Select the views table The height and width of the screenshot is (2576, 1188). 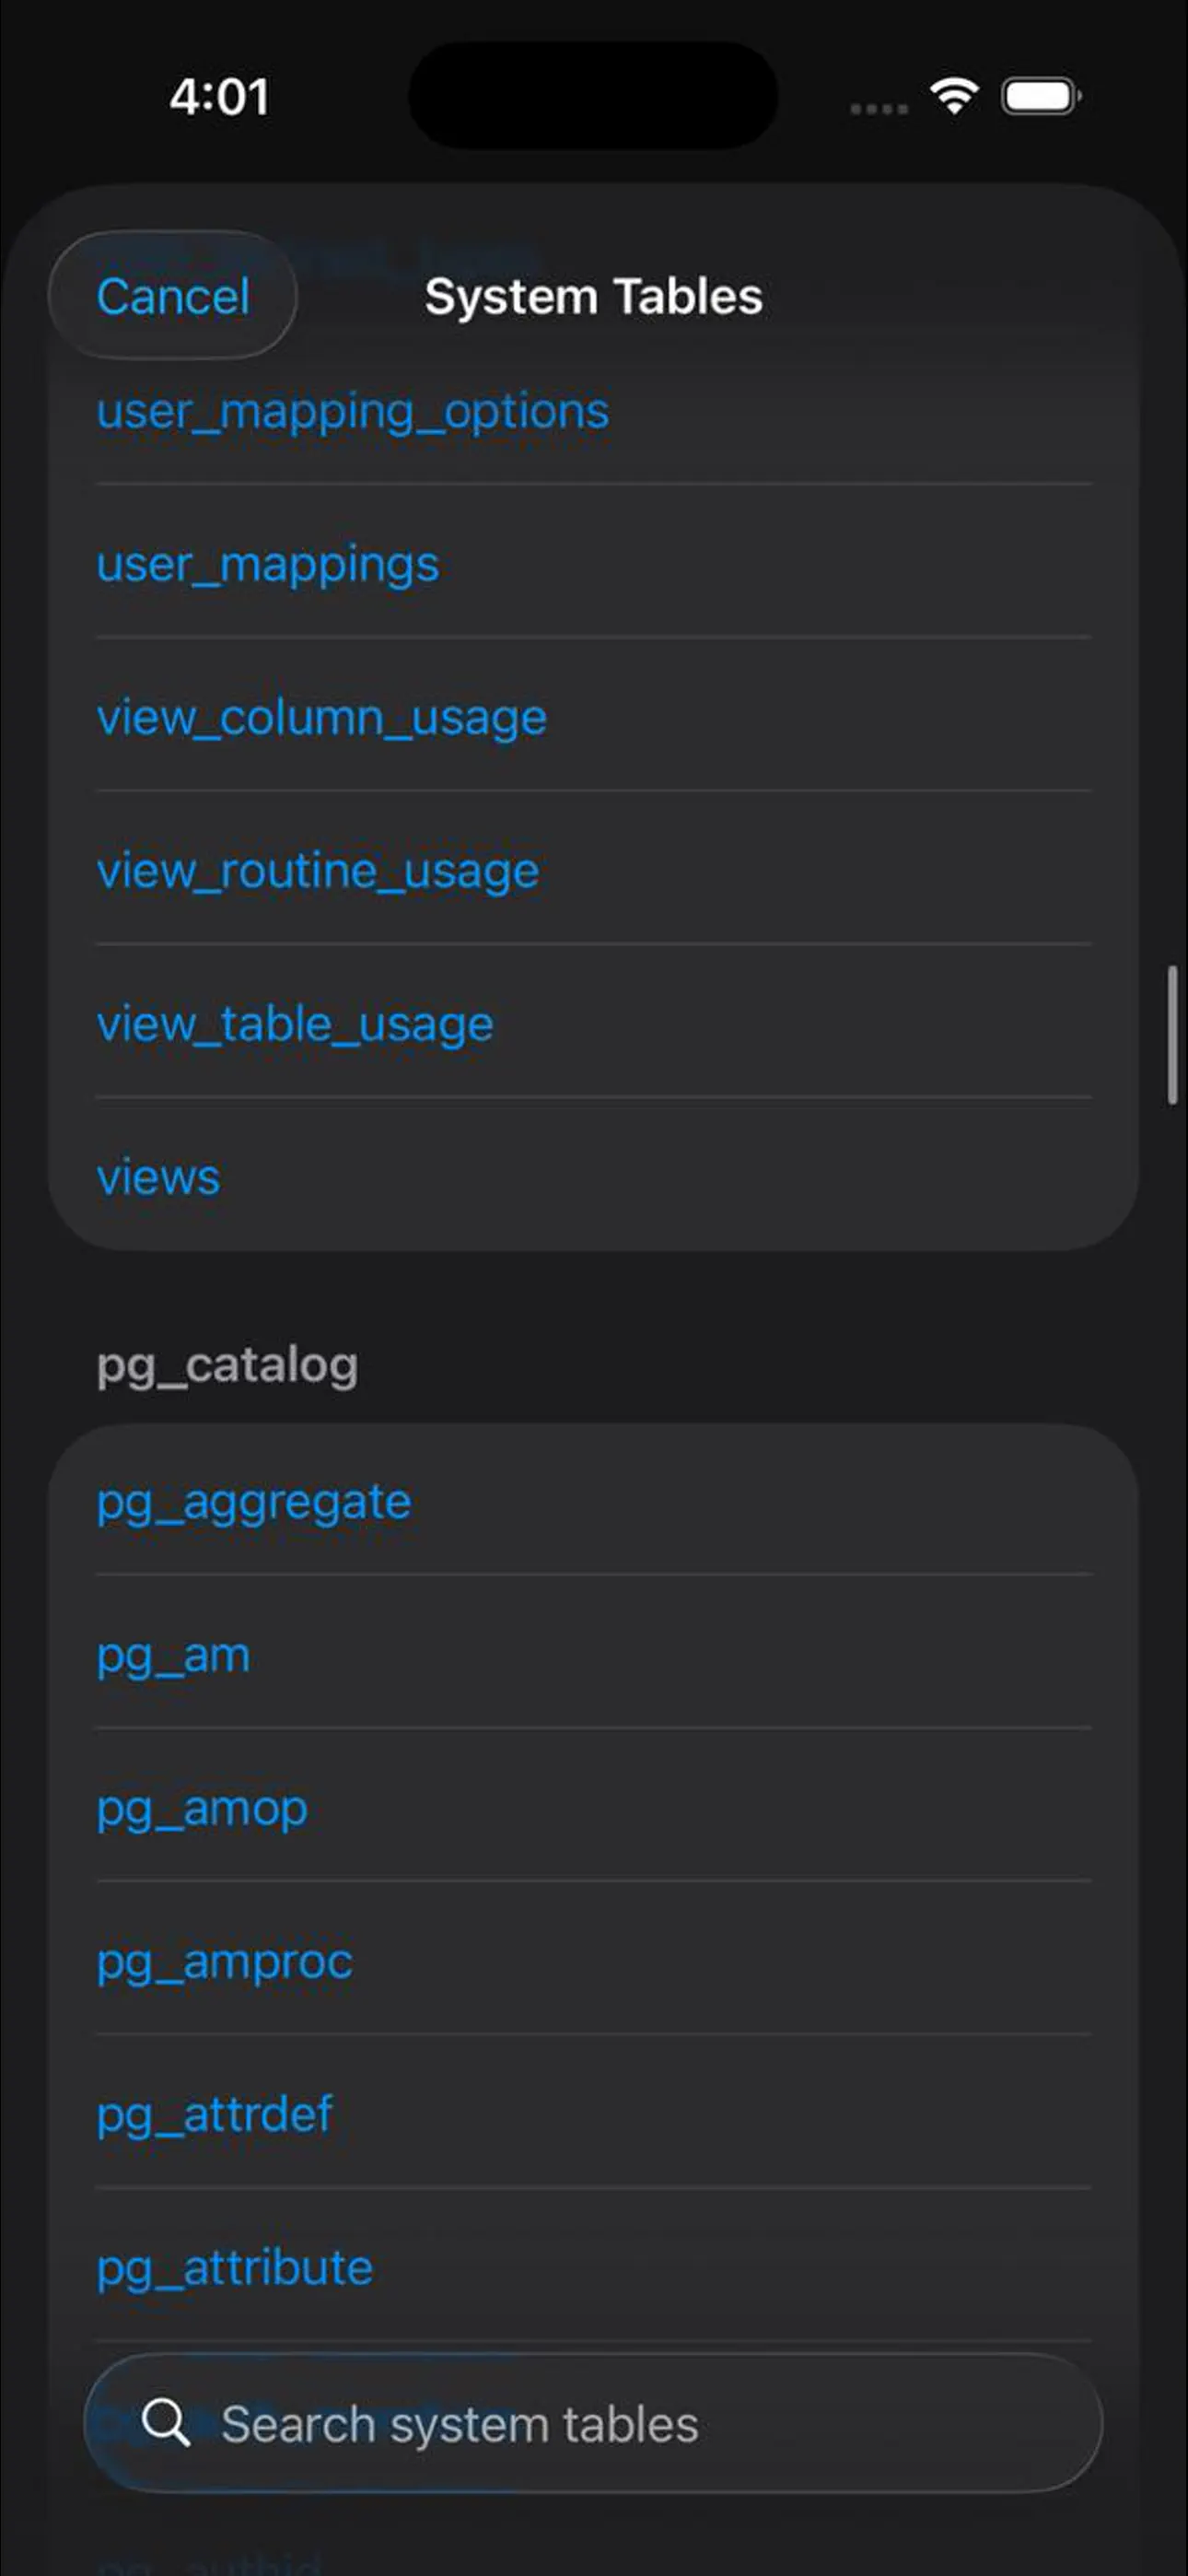pyautogui.click(x=158, y=1177)
